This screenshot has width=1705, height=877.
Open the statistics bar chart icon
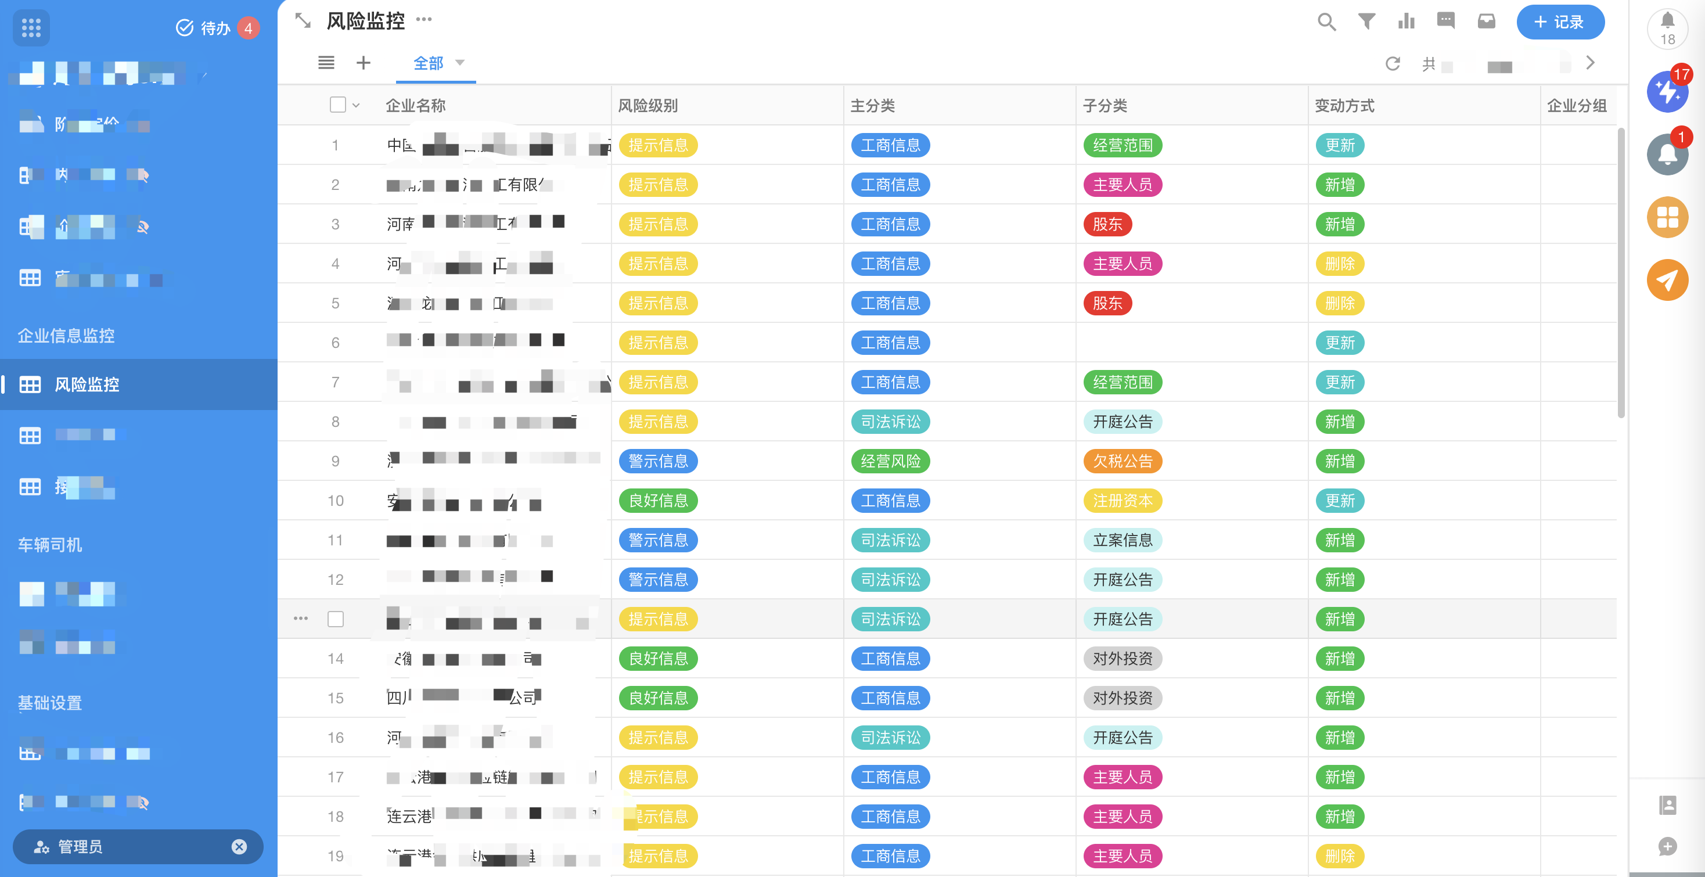click(x=1406, y=22)
